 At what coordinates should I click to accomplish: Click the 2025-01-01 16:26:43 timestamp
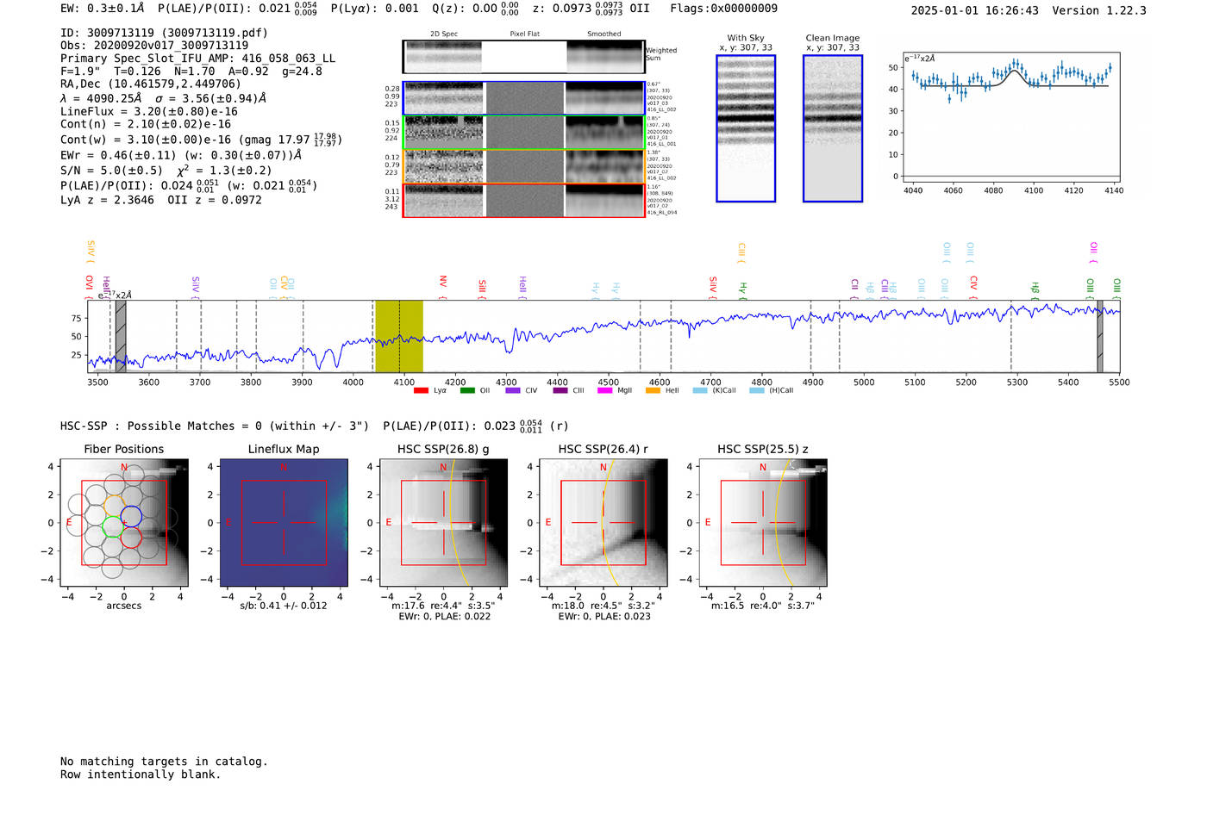(x=974, y=10)
